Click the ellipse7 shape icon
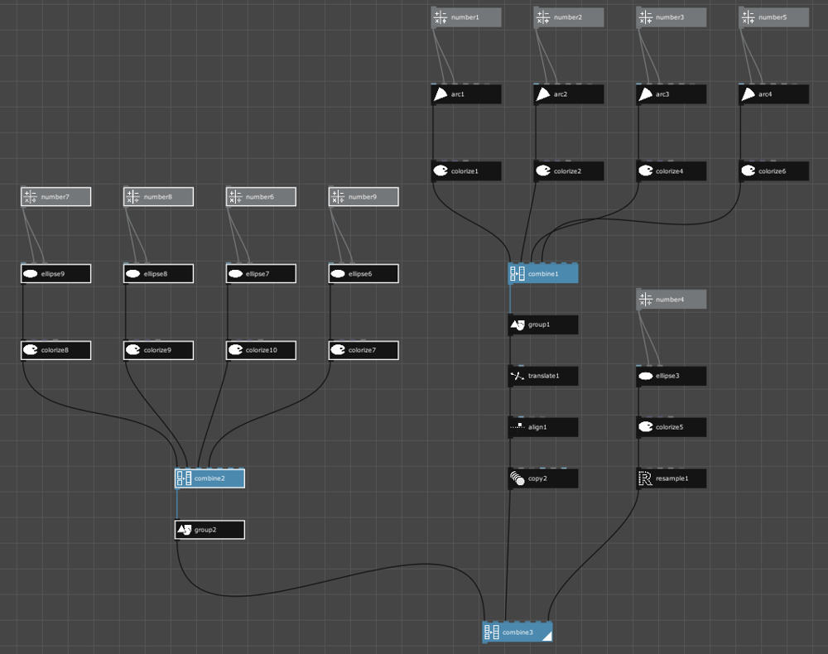 point(235,273)
